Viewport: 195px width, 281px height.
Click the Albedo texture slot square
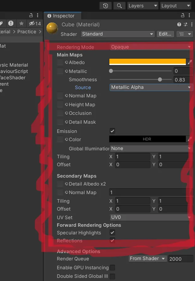60,62
